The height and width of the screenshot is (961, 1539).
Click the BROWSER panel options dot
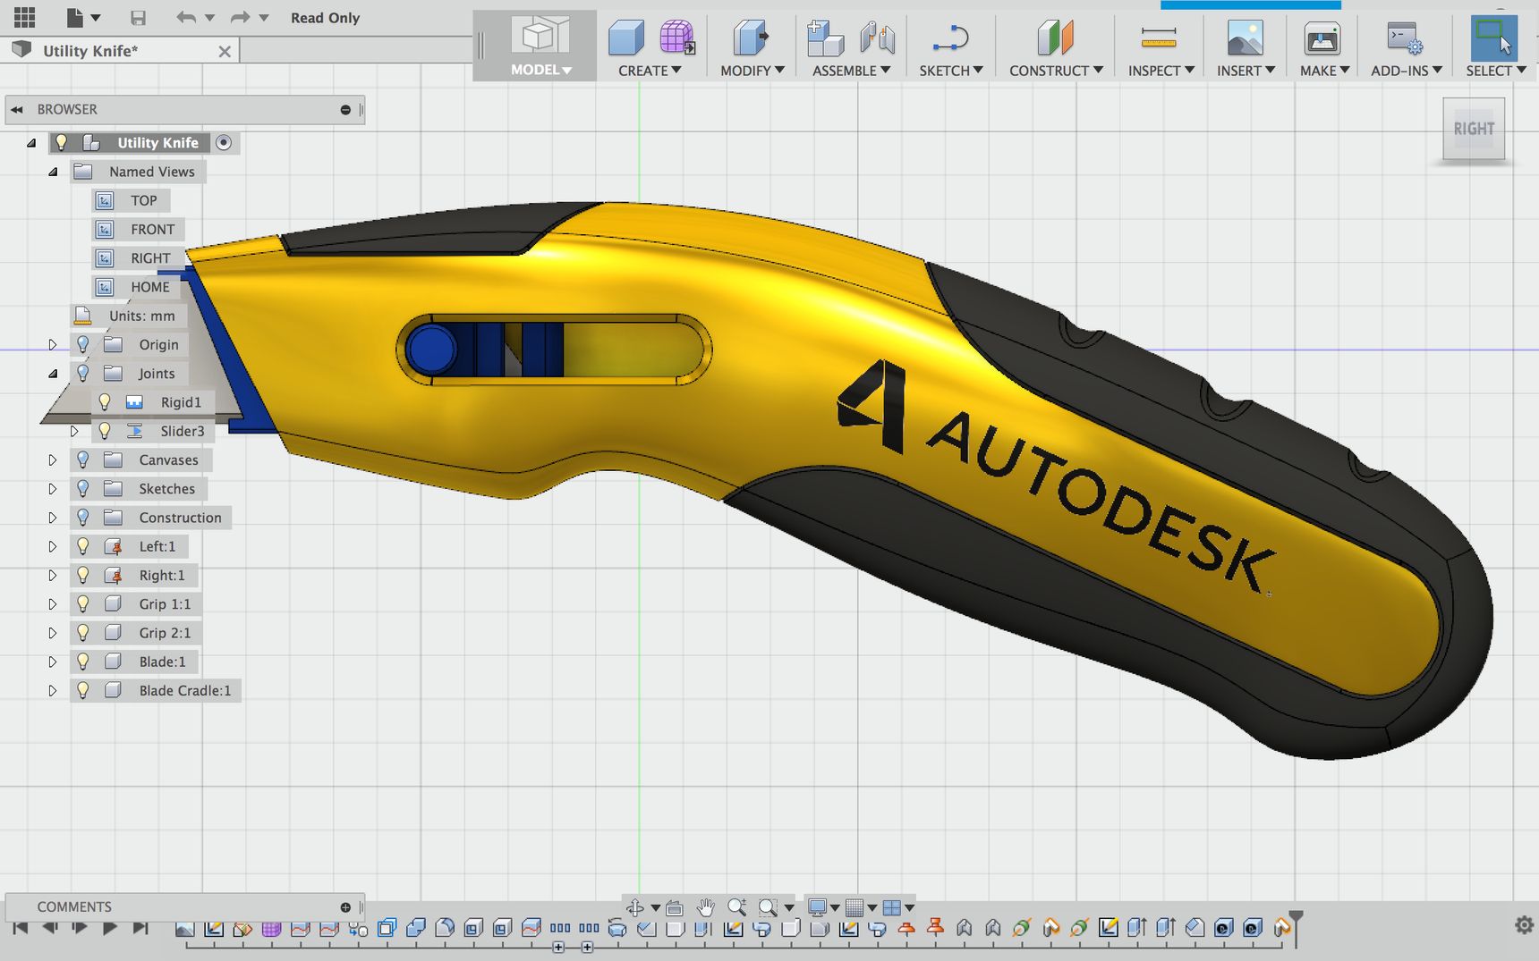(345, 109)
